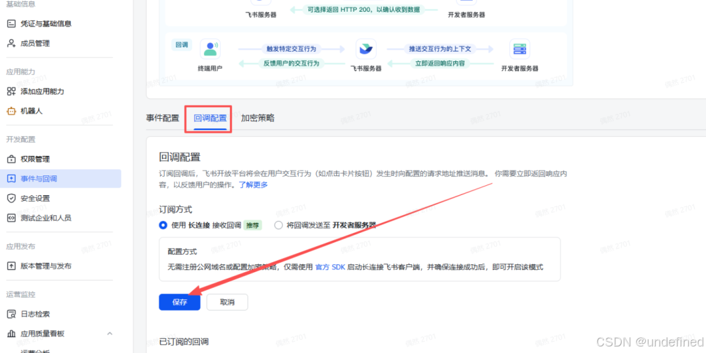Click the 回调 tag in the diagram
The height and width of the screenshot is (353, 706).
click(182, 45)
